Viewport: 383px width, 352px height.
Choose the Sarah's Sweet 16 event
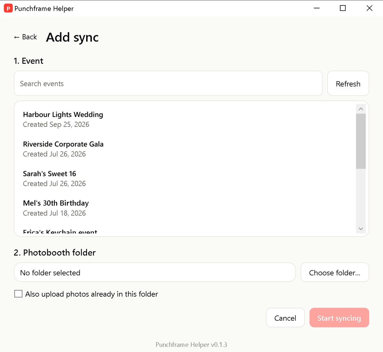(x=185, y=178)
